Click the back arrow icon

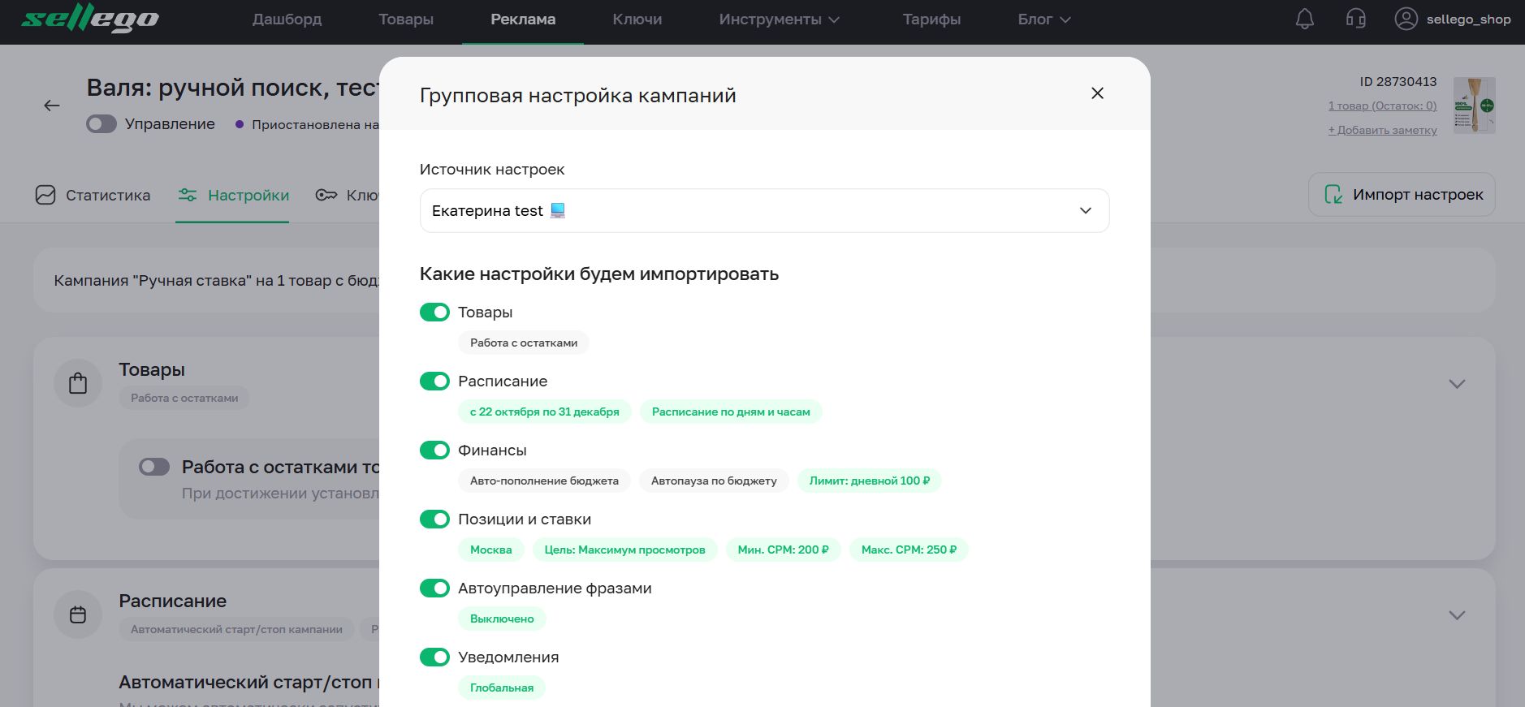click(x=52, y=106)
